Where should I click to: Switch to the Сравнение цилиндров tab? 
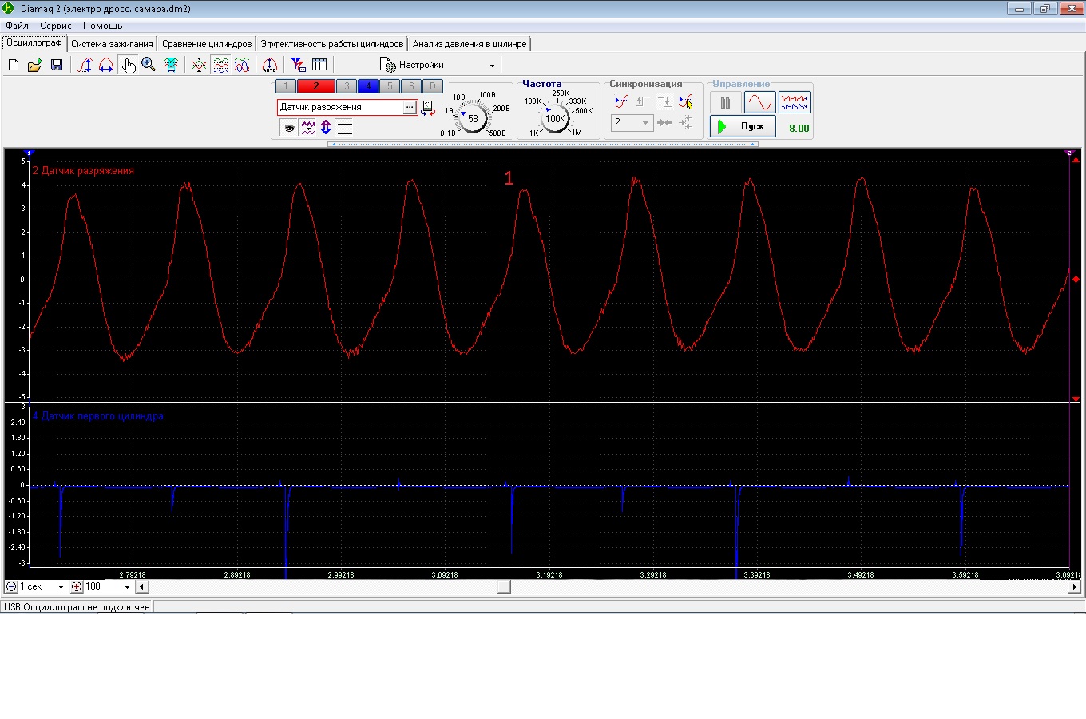(x=207, y=44)
